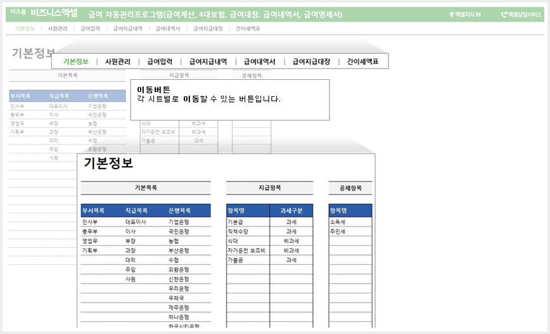Click small 간이세액표 link in top menu

(248, 29)
